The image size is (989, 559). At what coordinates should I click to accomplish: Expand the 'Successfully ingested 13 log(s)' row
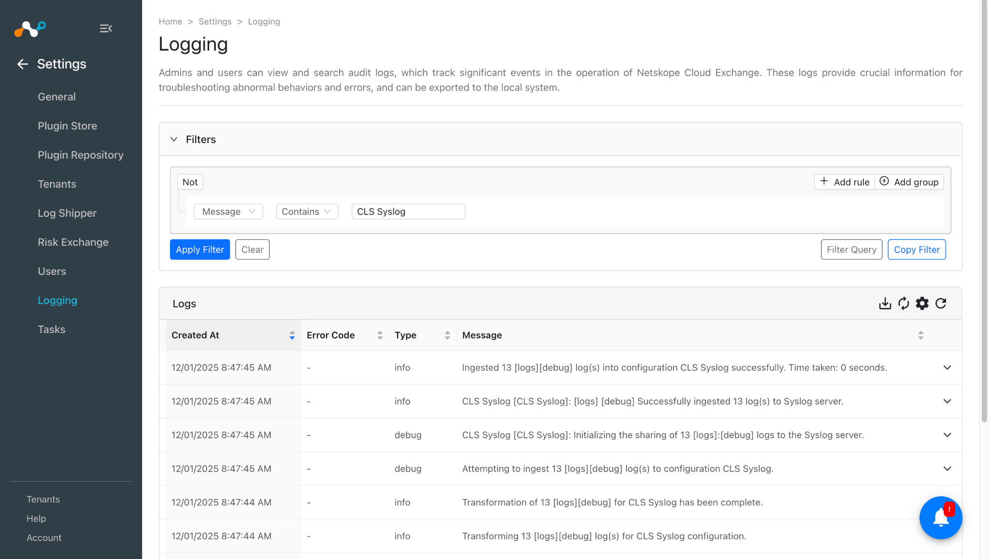pyautogui.click(x=947, y=401)
